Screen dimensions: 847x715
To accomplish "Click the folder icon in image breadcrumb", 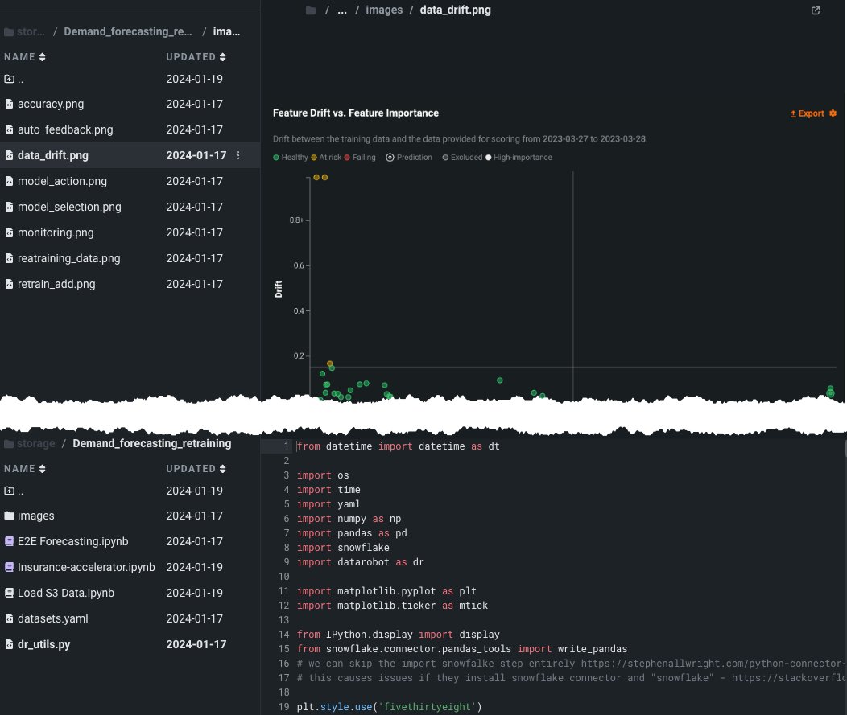I will click(x=311, y=10).
